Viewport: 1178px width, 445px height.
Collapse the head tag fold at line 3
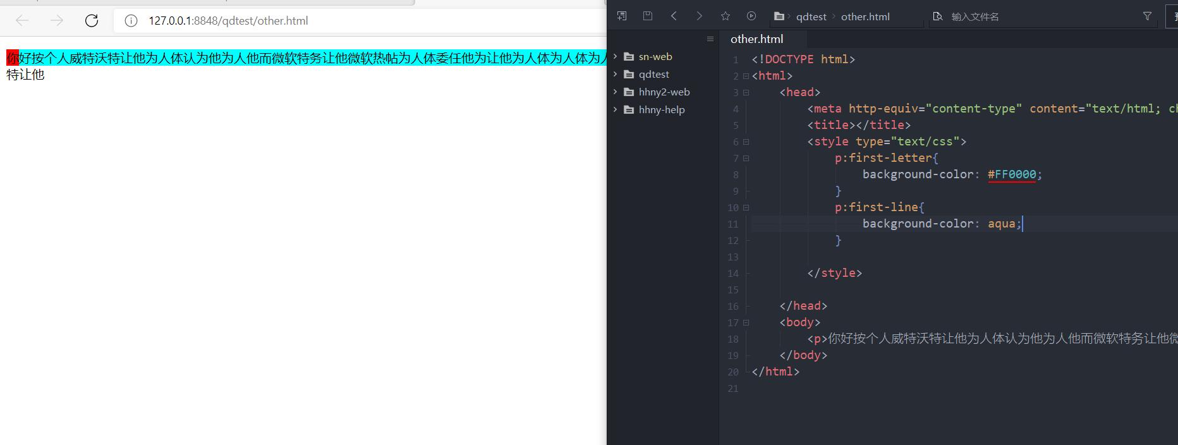click(746, 92)
